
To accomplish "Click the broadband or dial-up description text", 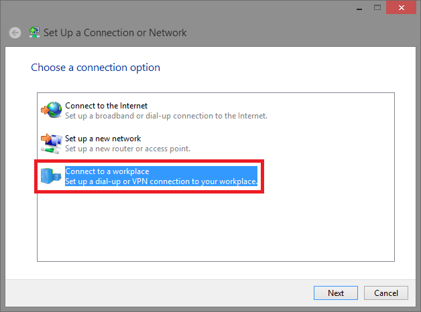I will (x=166, y=116).
